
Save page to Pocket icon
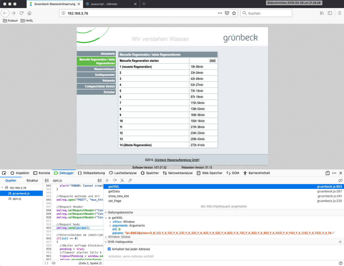(x=227, y=13)
